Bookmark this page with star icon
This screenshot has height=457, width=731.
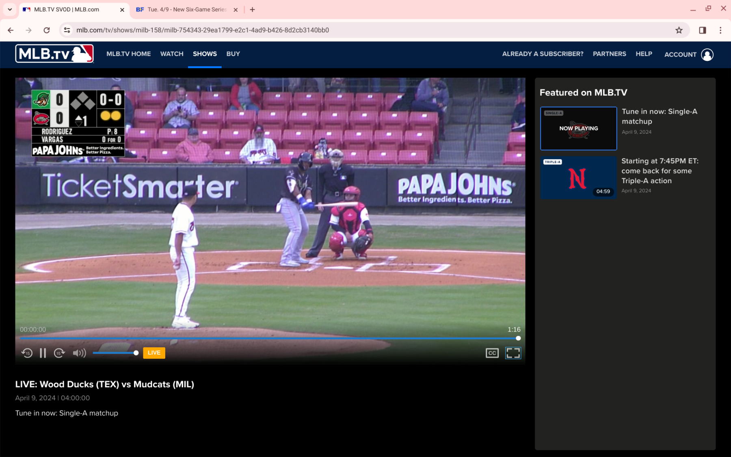click(679, 30)
